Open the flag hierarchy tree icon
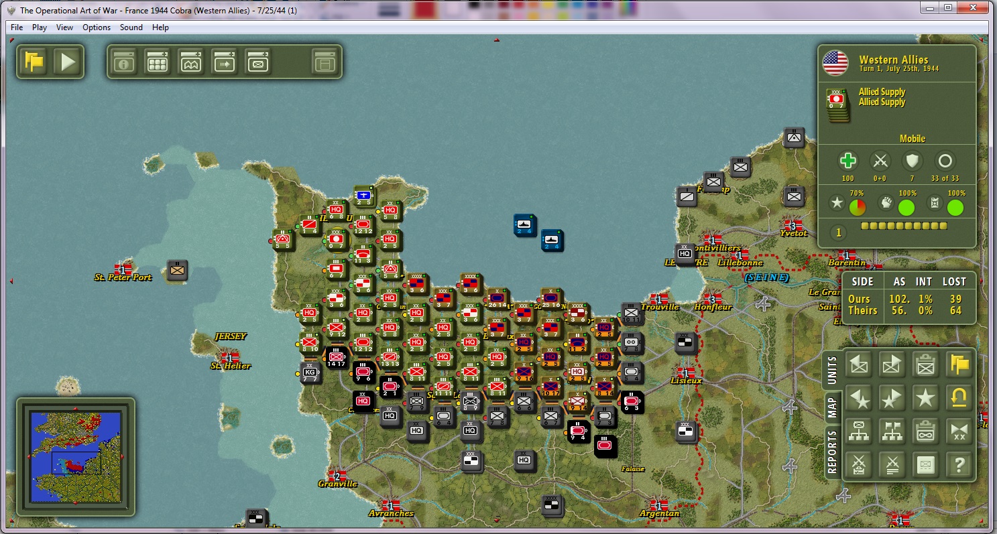This screenshot has width=997, height=534. pos(892,431)
